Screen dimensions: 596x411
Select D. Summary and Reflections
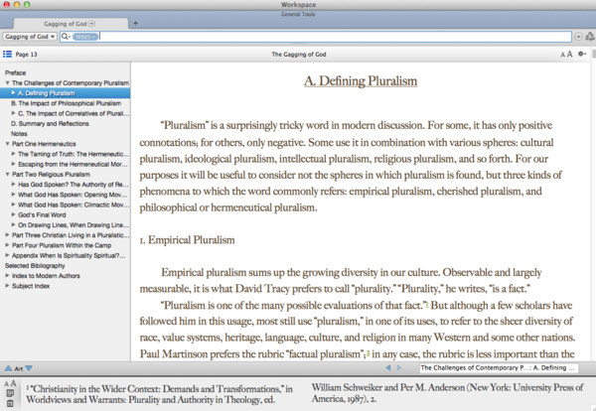[x=50, y=123]
